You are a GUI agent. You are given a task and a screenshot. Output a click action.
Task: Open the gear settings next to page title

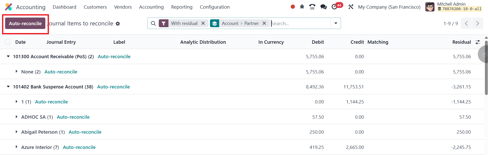coord(118,24)
